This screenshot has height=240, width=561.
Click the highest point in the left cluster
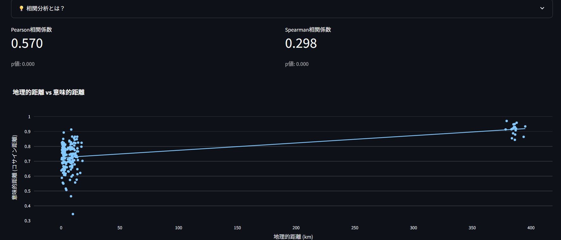pyautogui.click(x=71, y=130)
